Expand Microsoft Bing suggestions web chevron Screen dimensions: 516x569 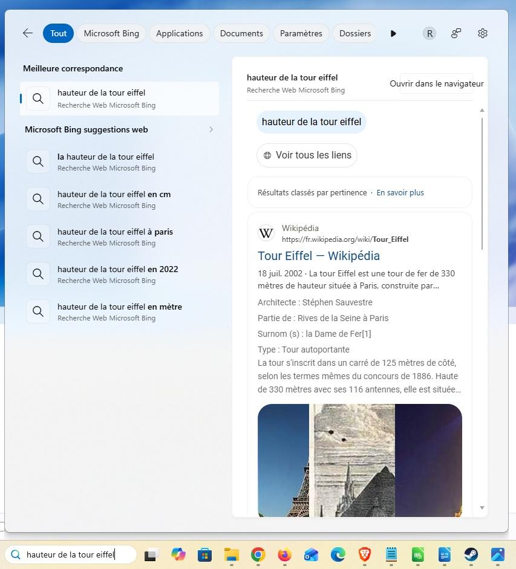211,129
